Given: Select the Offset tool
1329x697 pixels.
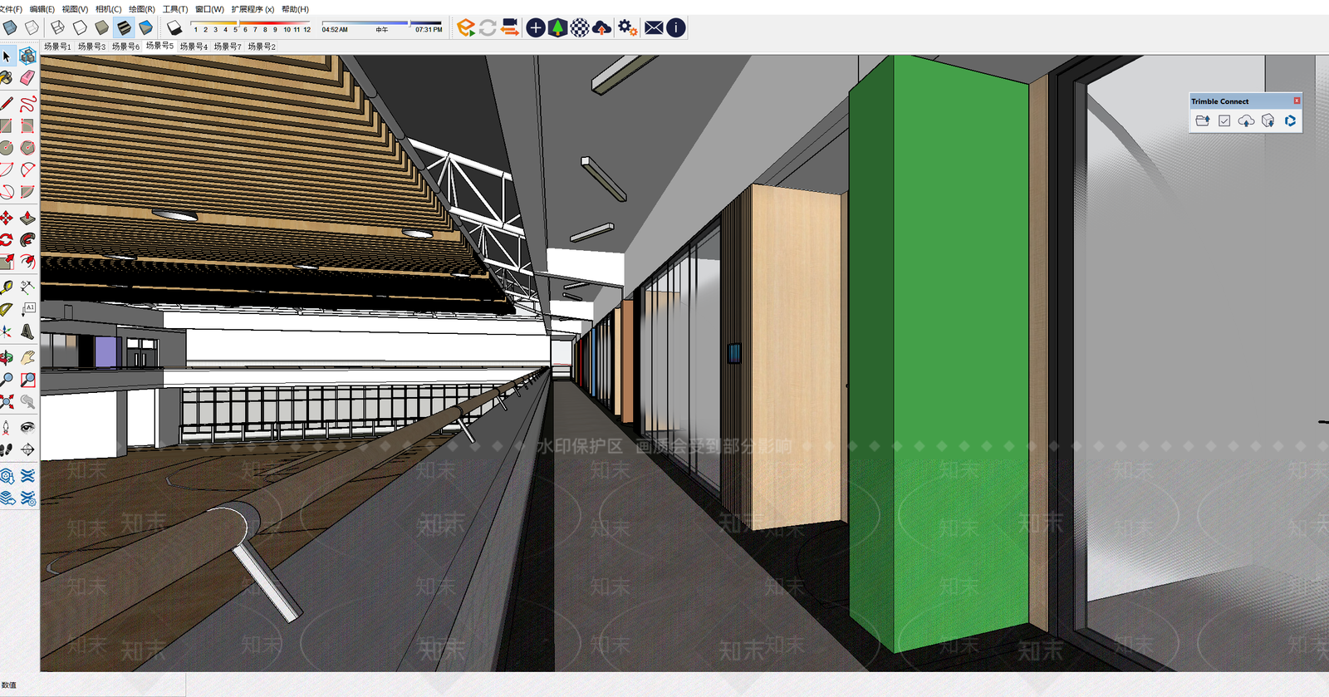Looking at the screenshot, I should [x=27, y=261].
